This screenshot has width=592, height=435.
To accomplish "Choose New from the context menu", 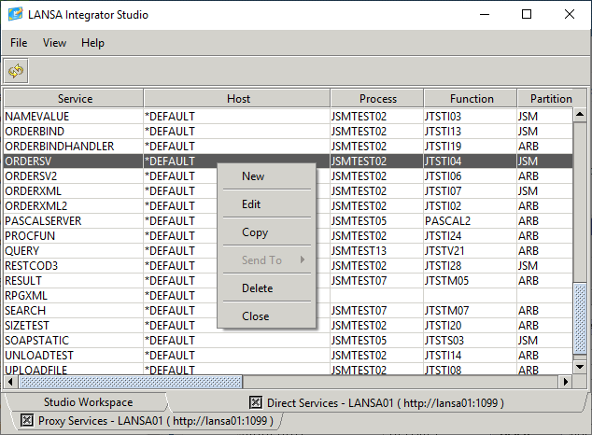I will click(x=253, y=176).
